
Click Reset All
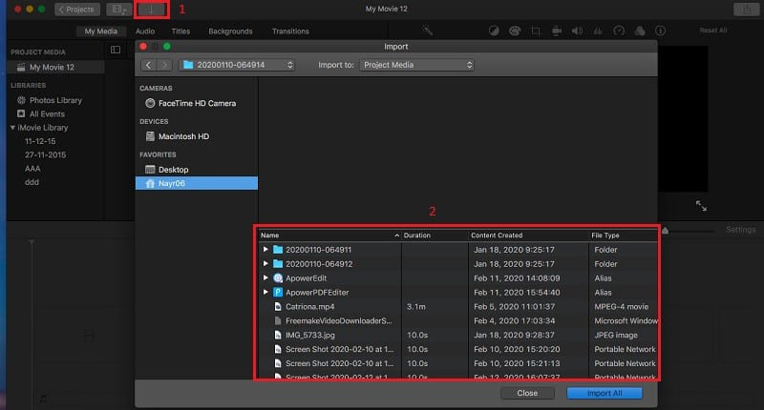point(712,31)
